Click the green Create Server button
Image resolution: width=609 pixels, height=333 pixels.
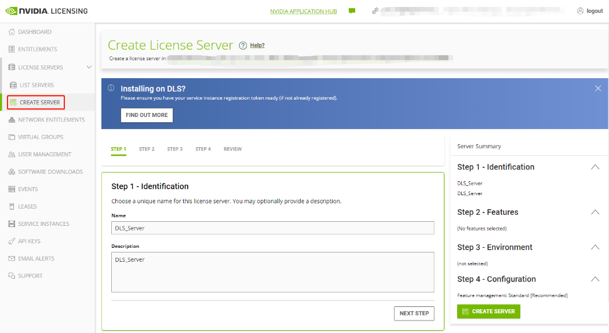point(488,312)
